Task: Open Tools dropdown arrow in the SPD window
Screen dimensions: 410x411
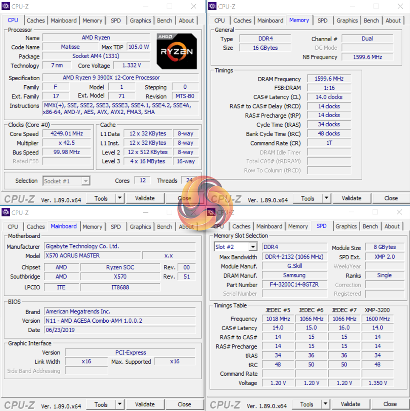Action: point(325,404)
